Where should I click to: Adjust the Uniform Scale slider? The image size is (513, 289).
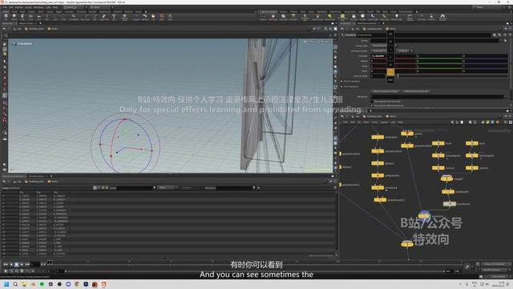click(451, 76)
